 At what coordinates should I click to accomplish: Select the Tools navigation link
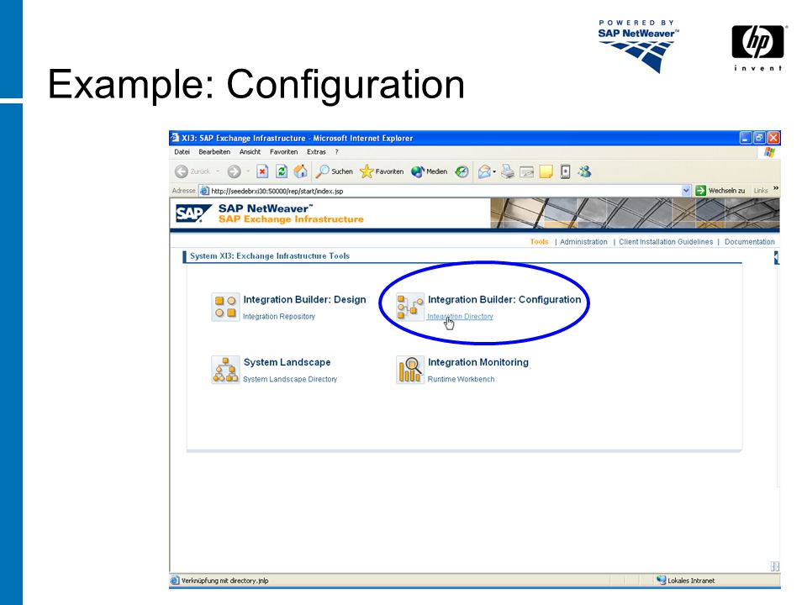[x=540, y=242]
